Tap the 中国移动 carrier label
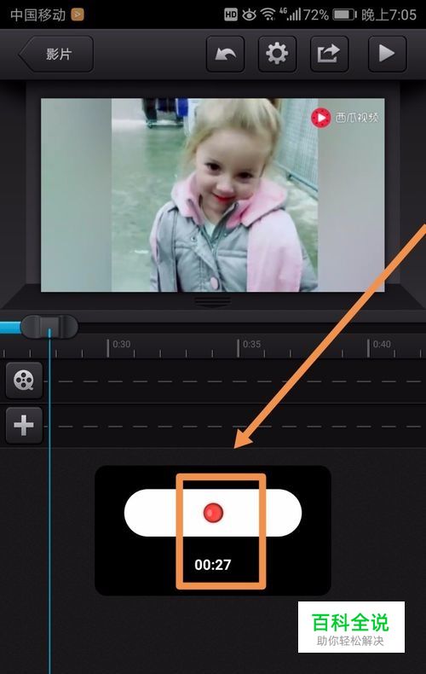 pyautogui.click(x=37, y=15)
